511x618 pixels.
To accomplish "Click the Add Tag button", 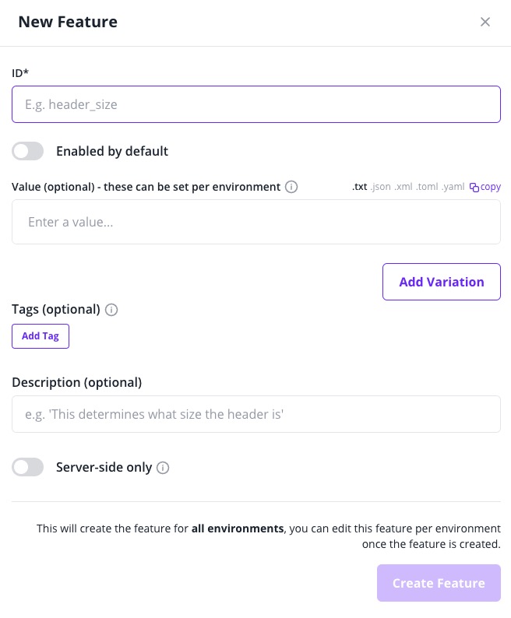I will [x=41, y=336].
